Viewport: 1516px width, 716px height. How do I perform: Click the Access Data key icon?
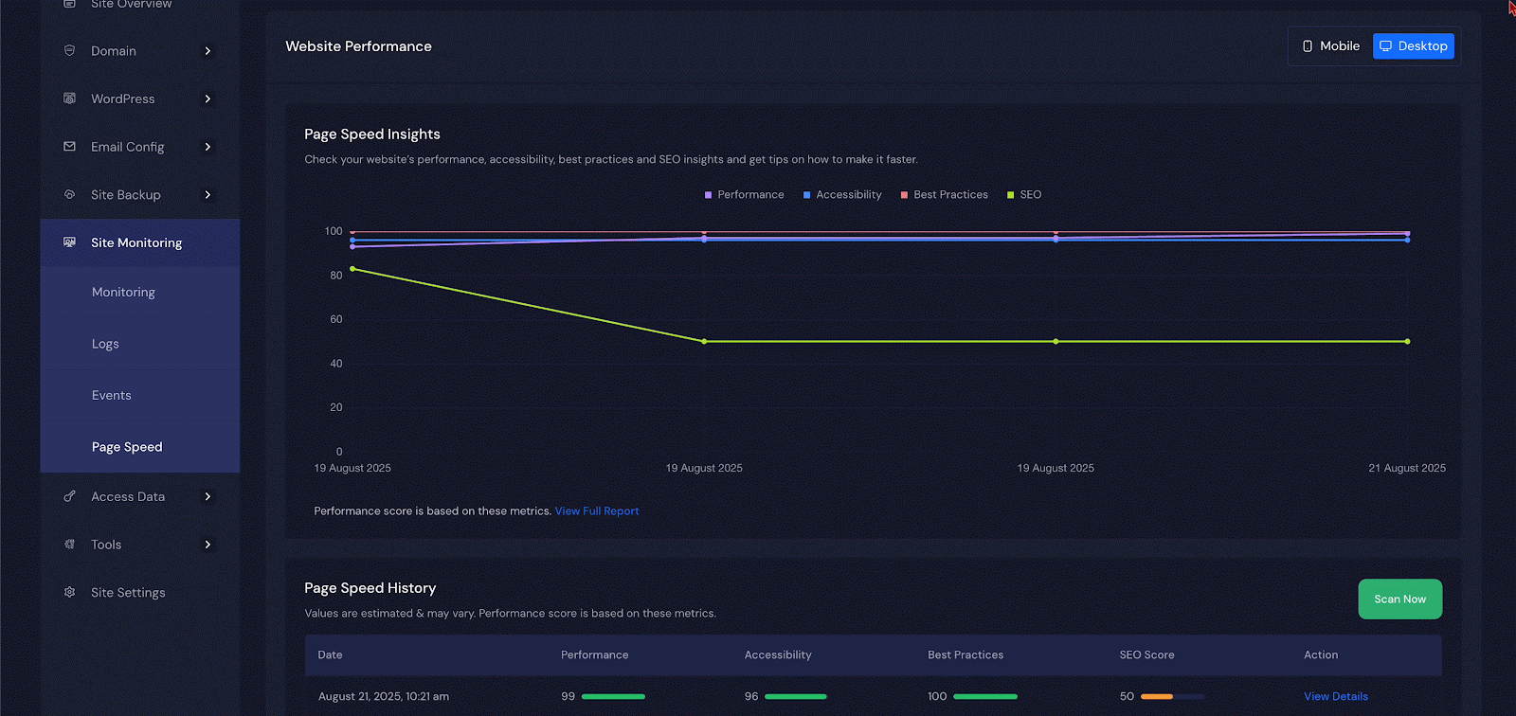click(x=69, y=496)
